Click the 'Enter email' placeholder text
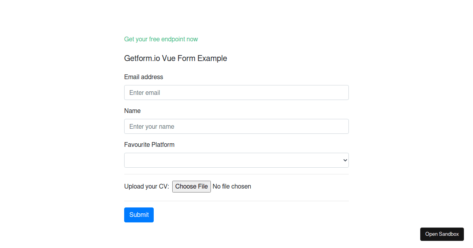This screenshot has height=248, width=473. click(145, 93)
